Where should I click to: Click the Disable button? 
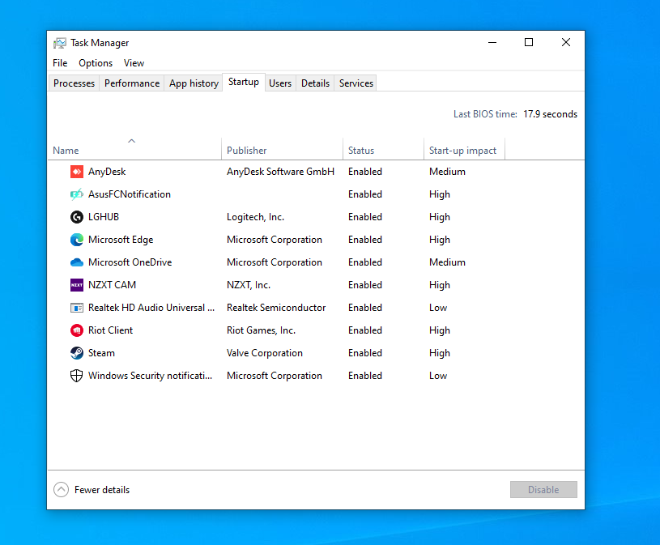[x=543, y=490]
